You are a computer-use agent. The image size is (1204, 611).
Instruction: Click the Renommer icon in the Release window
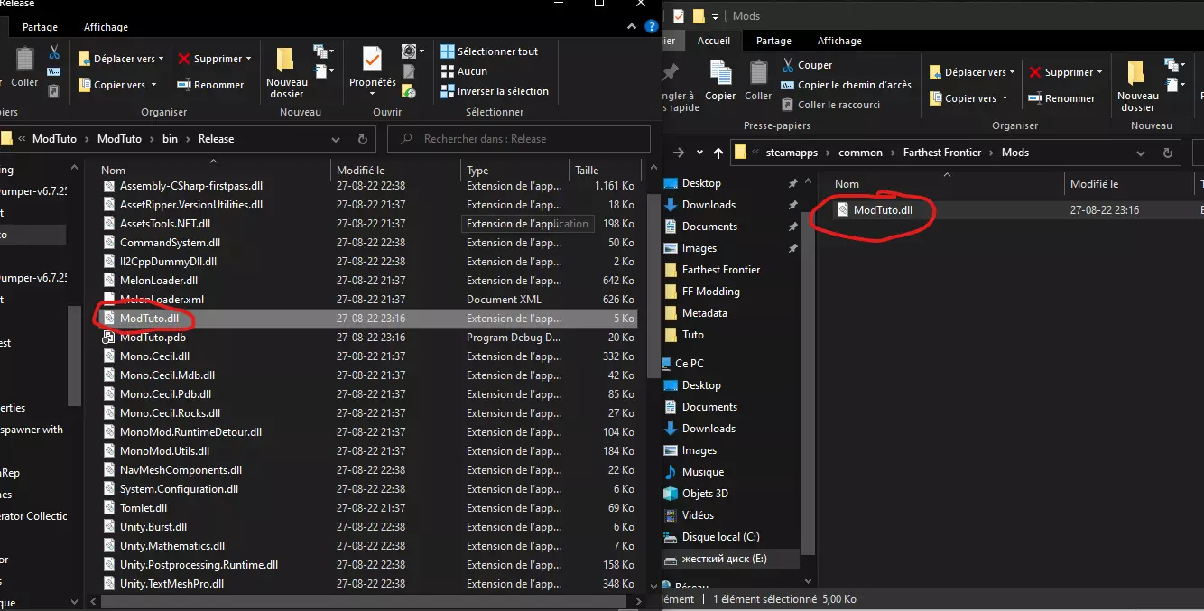(x=210, y=85)
